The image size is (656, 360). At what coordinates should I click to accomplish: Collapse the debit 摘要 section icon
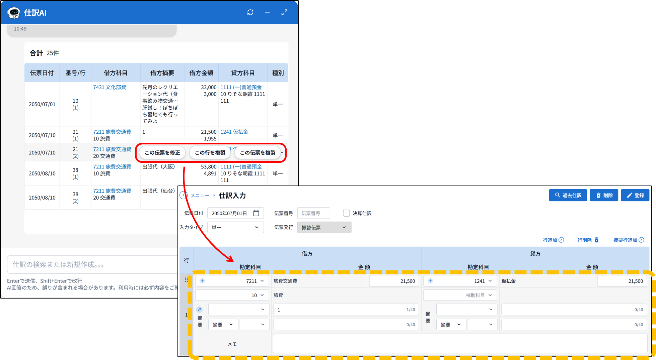click(200, 310)
